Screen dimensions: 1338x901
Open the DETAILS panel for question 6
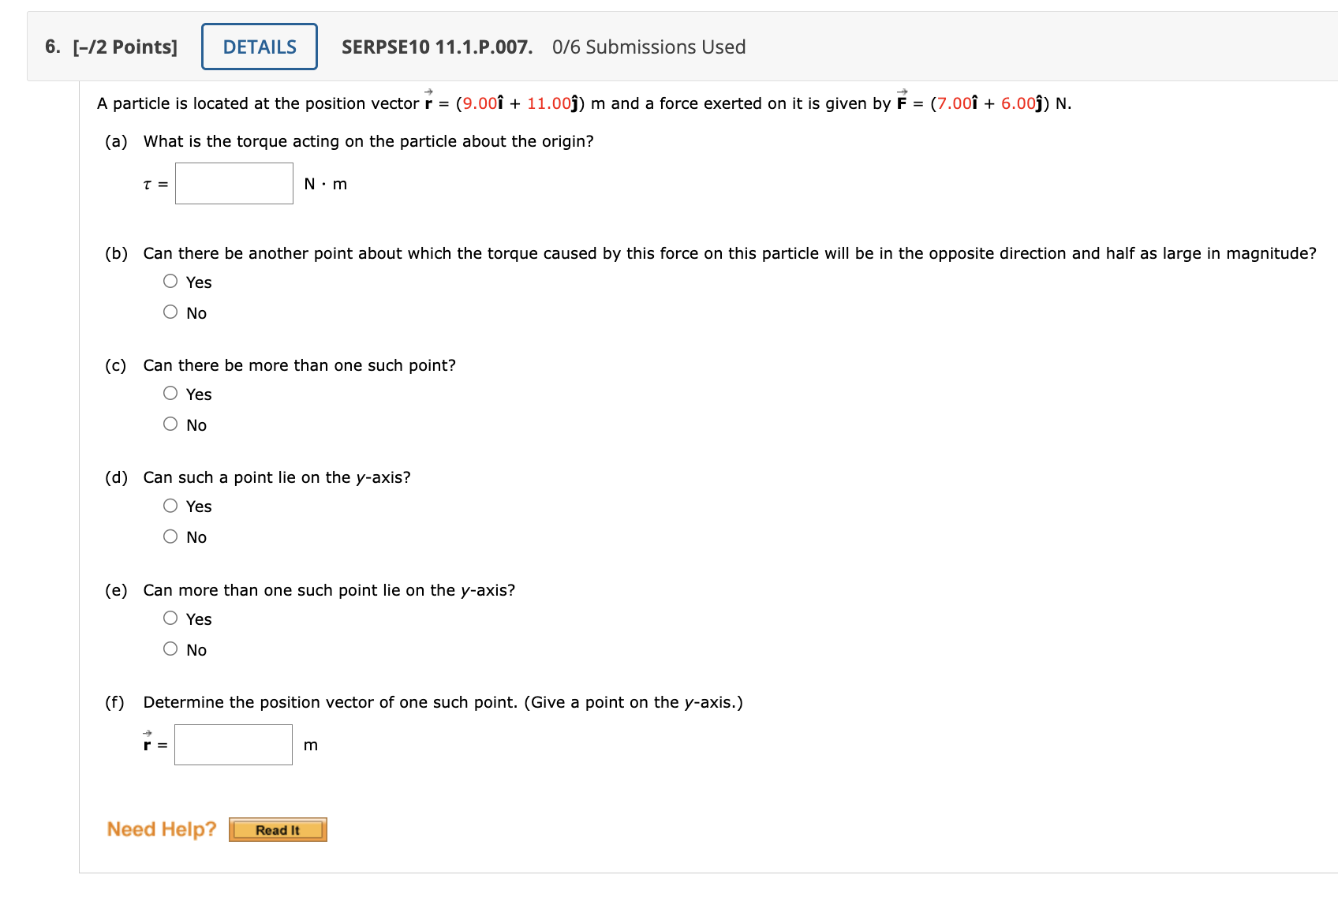click(258, 46)
